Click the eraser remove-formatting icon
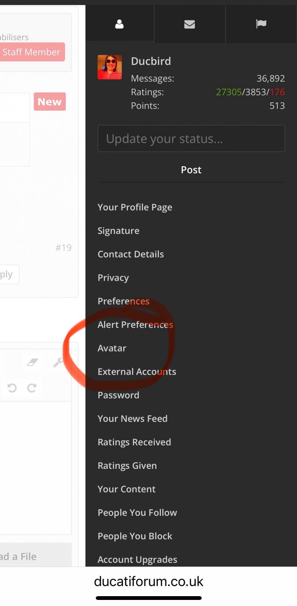The height and width of the screenshot is (606, 297). 33,362
